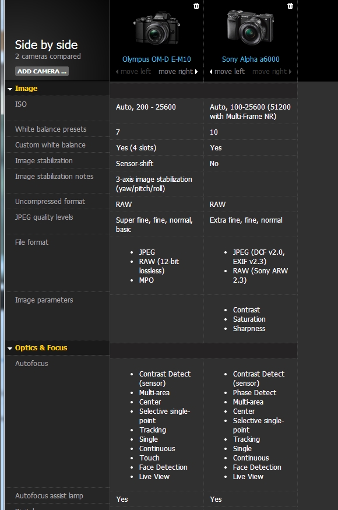Click the 'RAW (12-bit lossless)' entry

(159, 266)
